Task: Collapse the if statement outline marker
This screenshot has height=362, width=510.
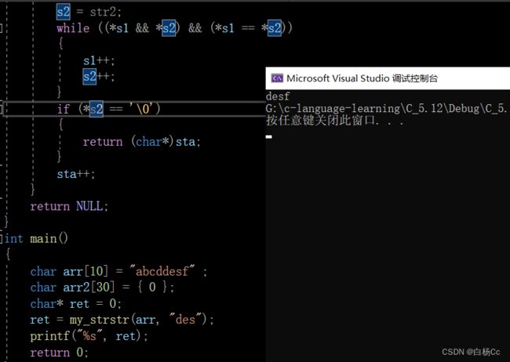Action: pos(2,109)
